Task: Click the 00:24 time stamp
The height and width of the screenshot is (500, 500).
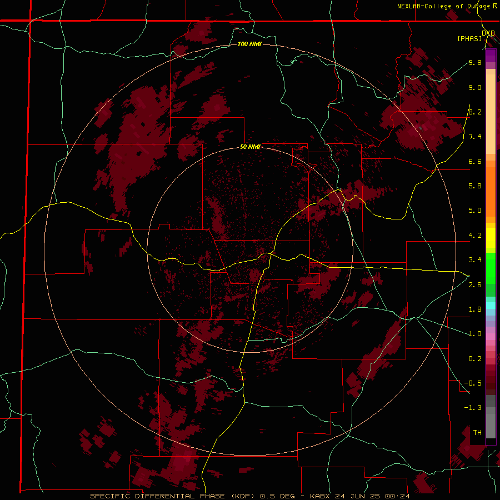Action: [397, 496]
